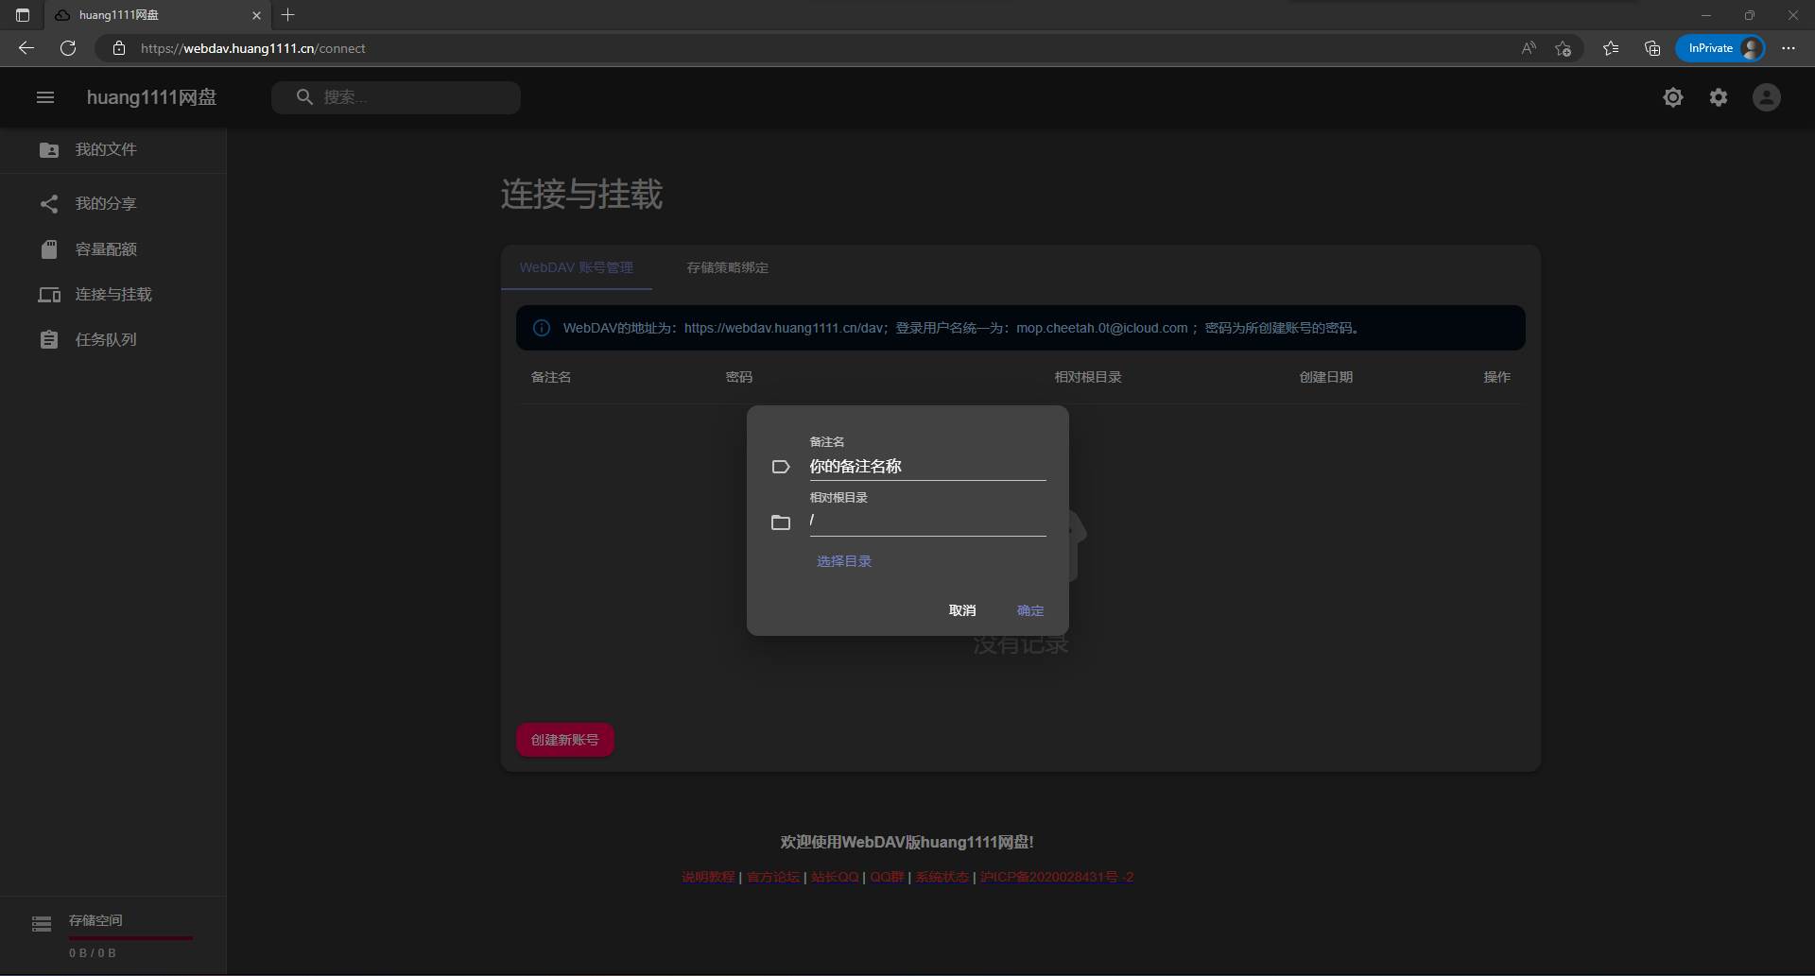Toggle dark mode brightness icon

pyautogui.click(x=1672, y=97)
